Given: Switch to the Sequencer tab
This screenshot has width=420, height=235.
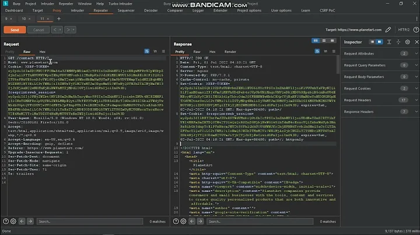Looking at the screenshot, I should [126, 10].
